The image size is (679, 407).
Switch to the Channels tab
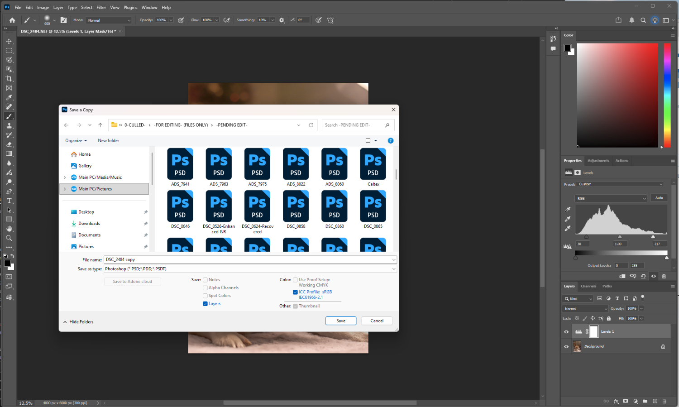click(588, 286)
